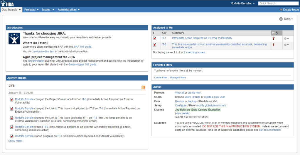Expand the Dashboards dropdown arrow
Image resolution: width=300 pixels, height=155 pixels.
20,10
